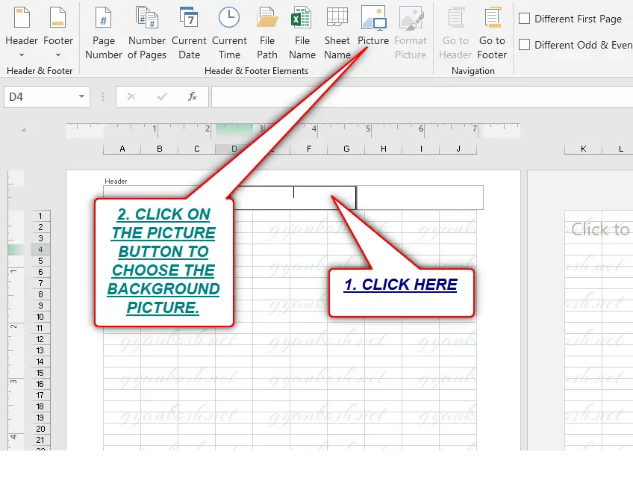The image size is (633, 499).
Task: Click Go to Footer navigation button
Action: tap(492, 32)
